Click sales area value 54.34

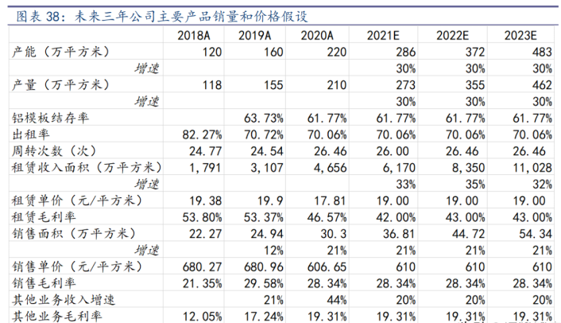pyautogui.click(x=536, y=233)
